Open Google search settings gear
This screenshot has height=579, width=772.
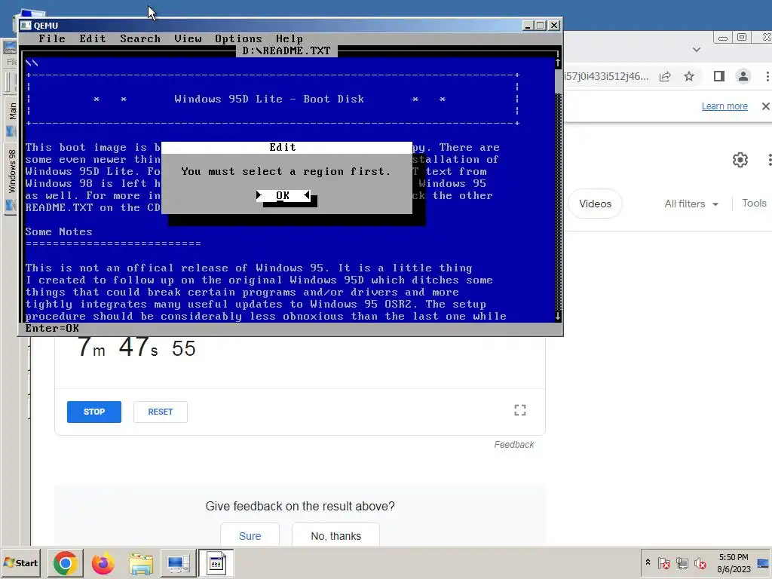[x=740, y=160]
